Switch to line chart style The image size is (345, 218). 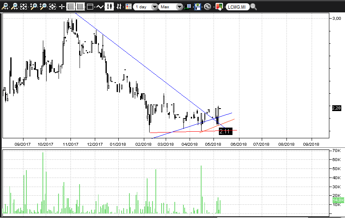[x=99, y=7]
